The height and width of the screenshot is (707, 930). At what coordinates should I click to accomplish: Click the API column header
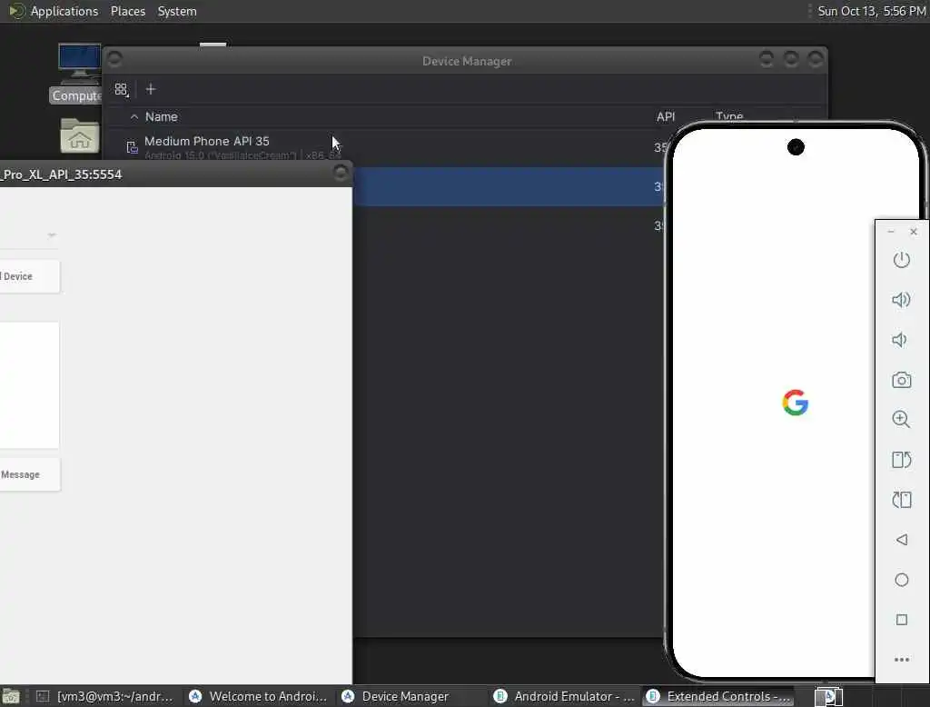coord(666,117)
